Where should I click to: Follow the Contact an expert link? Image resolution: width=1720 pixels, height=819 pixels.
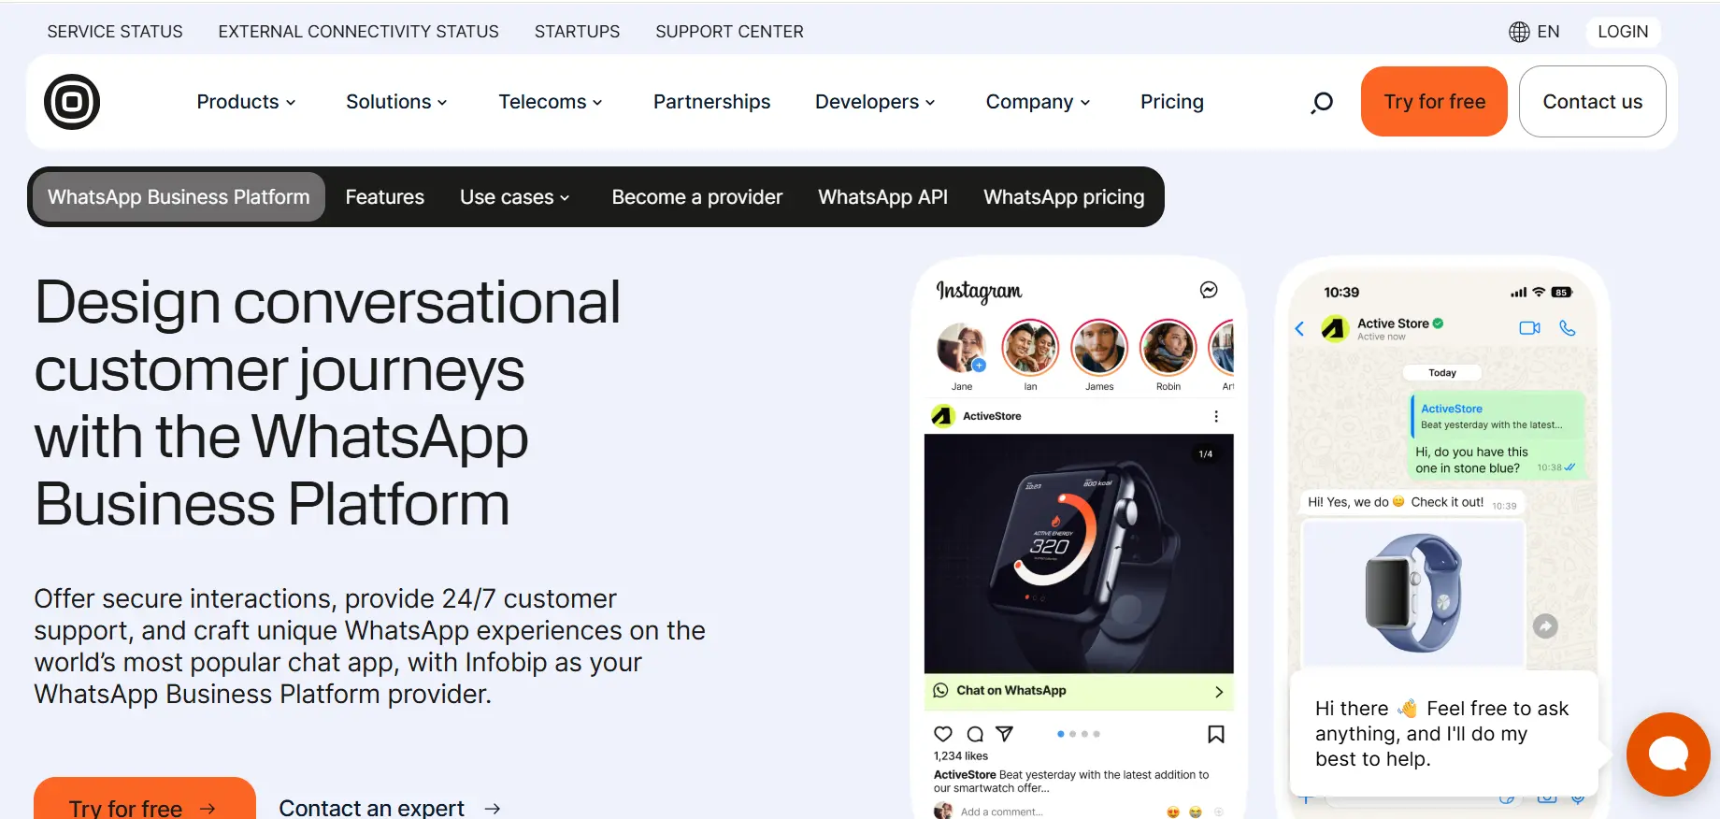pos(371,807)
